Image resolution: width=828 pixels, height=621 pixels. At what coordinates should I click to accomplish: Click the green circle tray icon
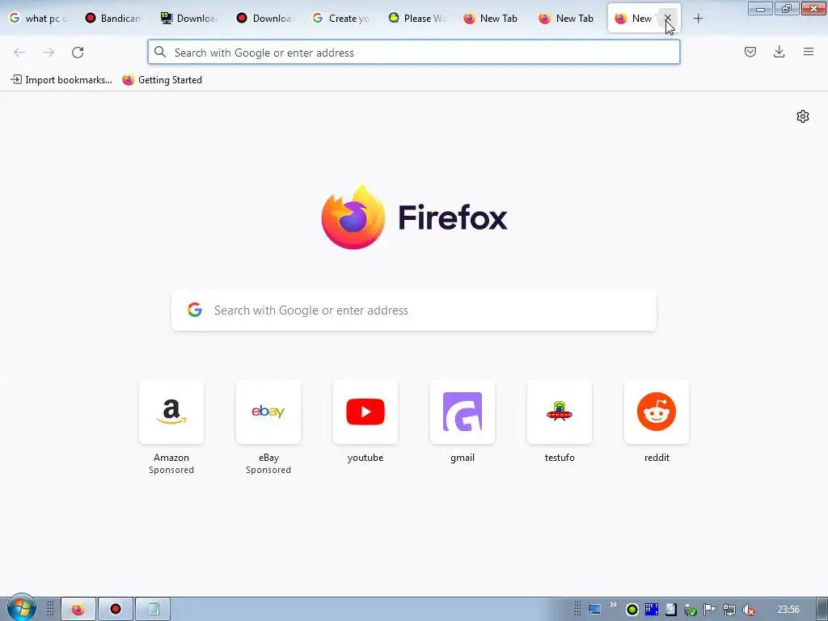pos(632,610)
